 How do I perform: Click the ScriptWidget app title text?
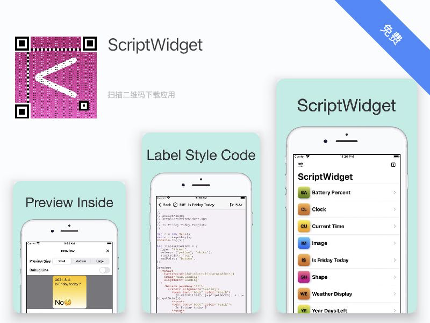tap(155, 45)
